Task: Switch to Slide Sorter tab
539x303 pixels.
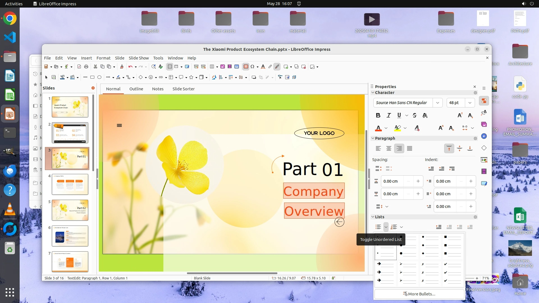Action: click(x=183, y=89)
